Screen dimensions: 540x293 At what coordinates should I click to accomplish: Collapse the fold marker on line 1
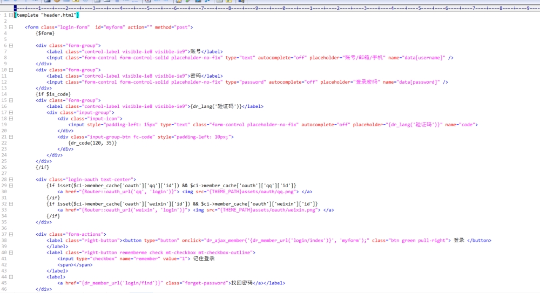(x=11, y=15)
